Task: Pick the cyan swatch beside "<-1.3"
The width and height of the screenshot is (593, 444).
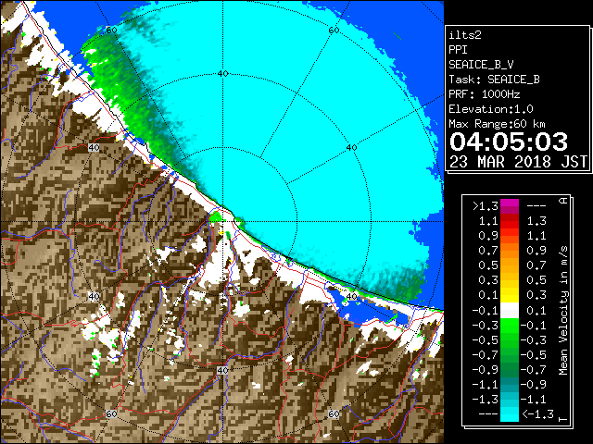Action: [510, 414]
